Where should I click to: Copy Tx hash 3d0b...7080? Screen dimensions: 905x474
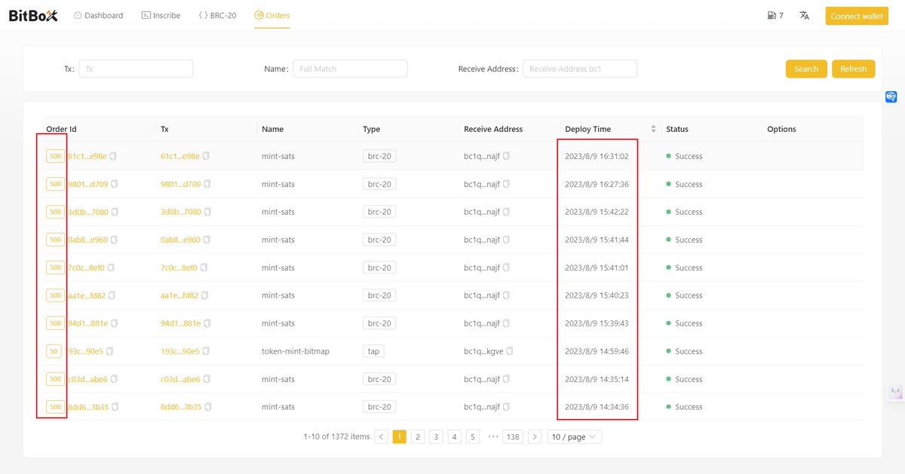[x=208, y=213]
